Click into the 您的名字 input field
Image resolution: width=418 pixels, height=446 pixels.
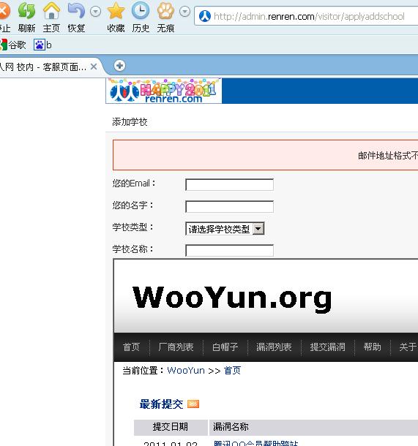tap(230, 206)
